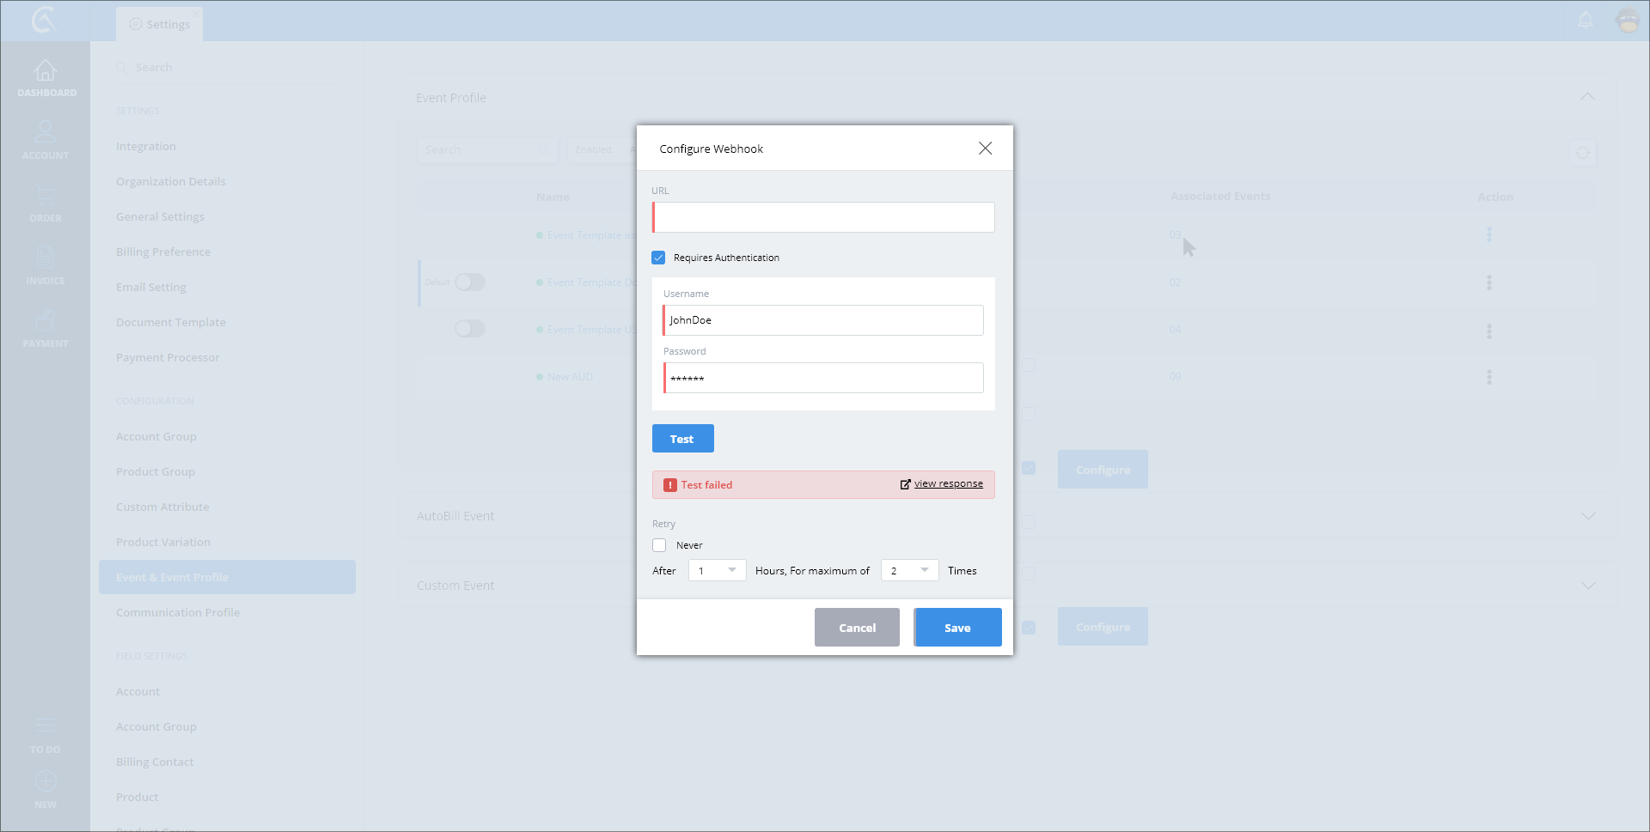Open the Order cart icon

pyautogui.click(x=46, y=196)
